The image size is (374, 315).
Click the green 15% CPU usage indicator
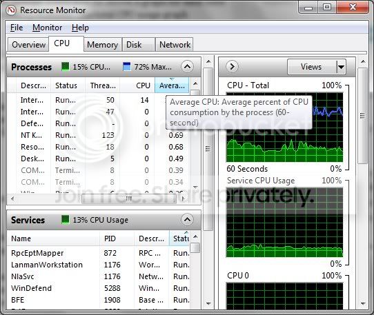click(65, 66)
